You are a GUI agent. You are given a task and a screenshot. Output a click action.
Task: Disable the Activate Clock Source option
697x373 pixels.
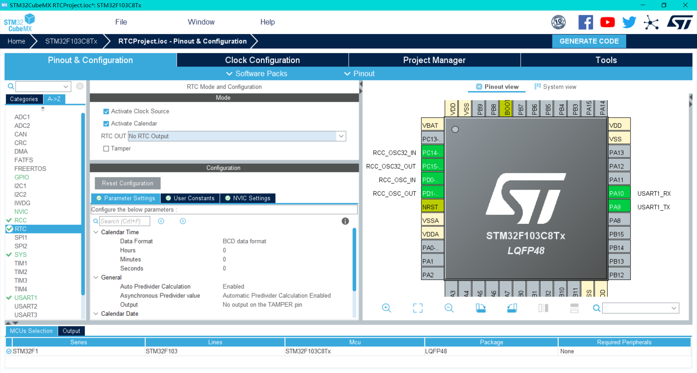[106, 111]
